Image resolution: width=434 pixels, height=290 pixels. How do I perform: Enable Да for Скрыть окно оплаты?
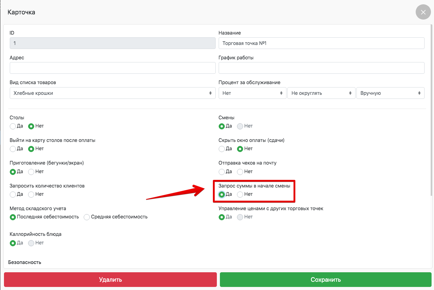coord(222,149)
